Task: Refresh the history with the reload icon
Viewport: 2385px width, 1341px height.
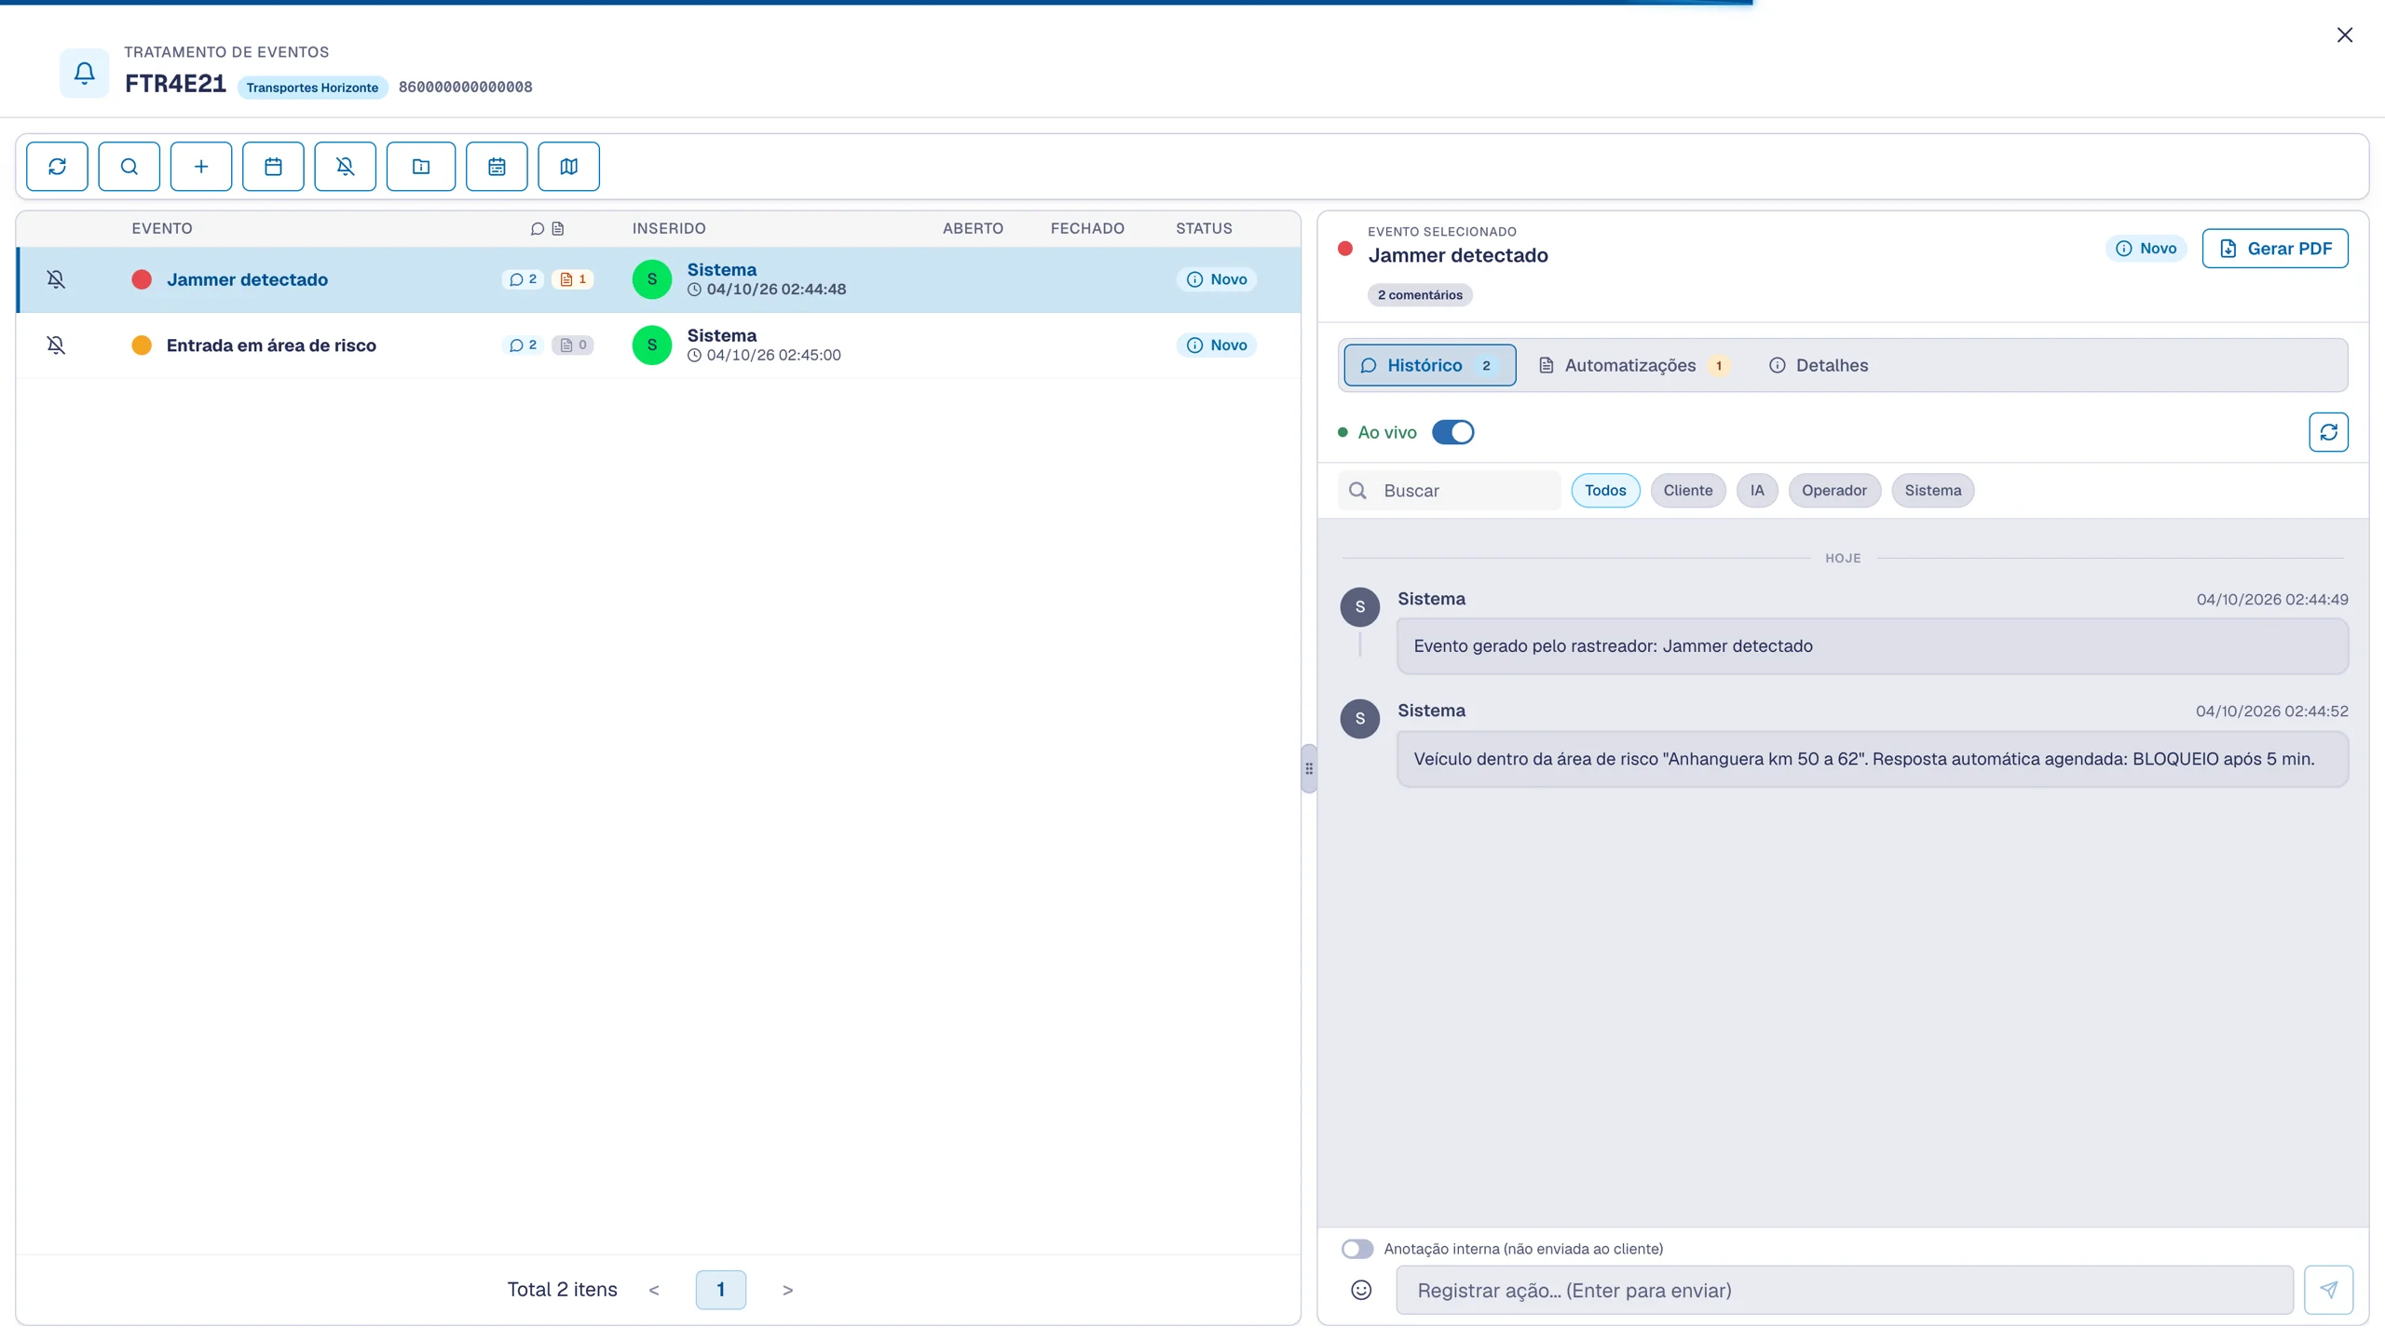Action: point(2328,432)
